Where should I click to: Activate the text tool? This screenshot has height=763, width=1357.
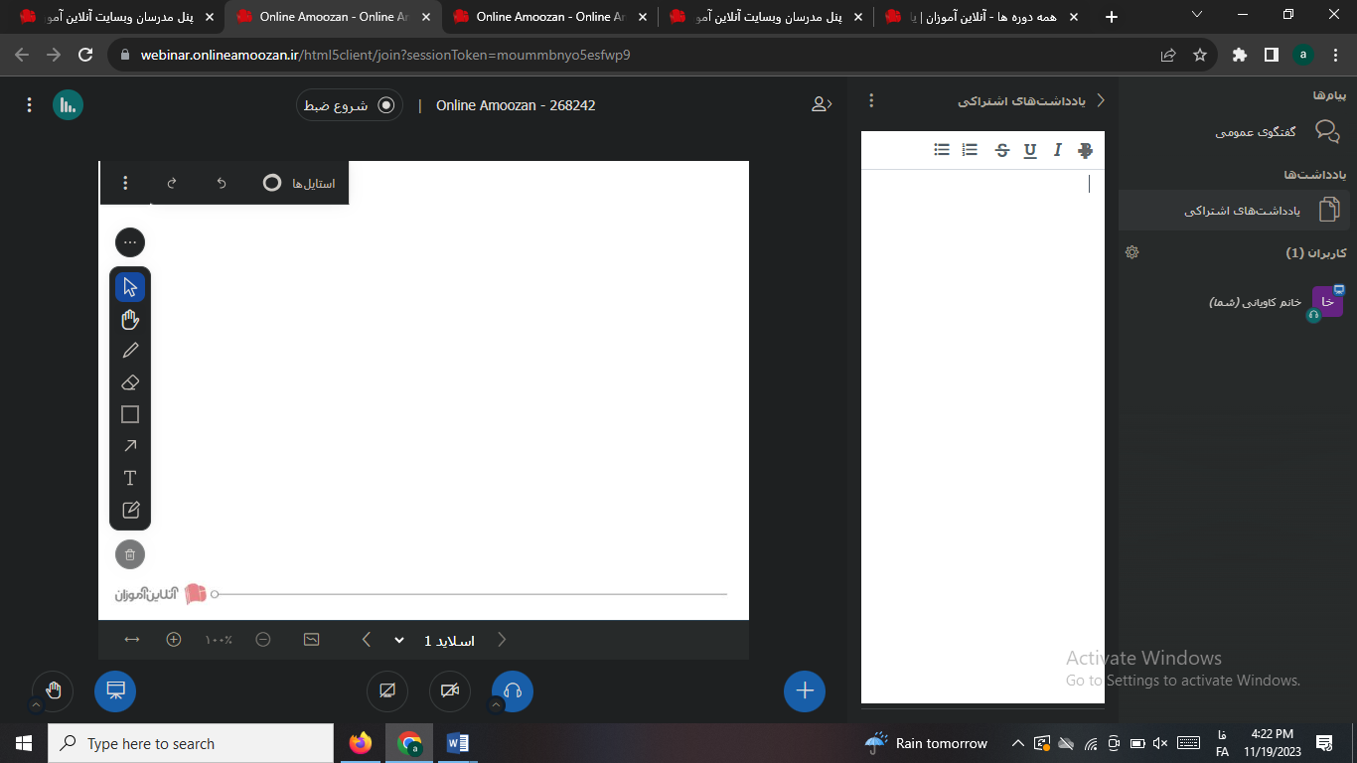coord(130,478)
